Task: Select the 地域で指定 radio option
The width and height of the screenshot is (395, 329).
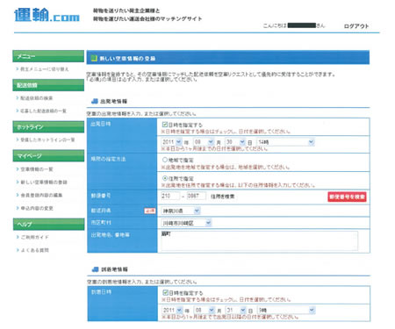Action: click(x=165, y=160)
